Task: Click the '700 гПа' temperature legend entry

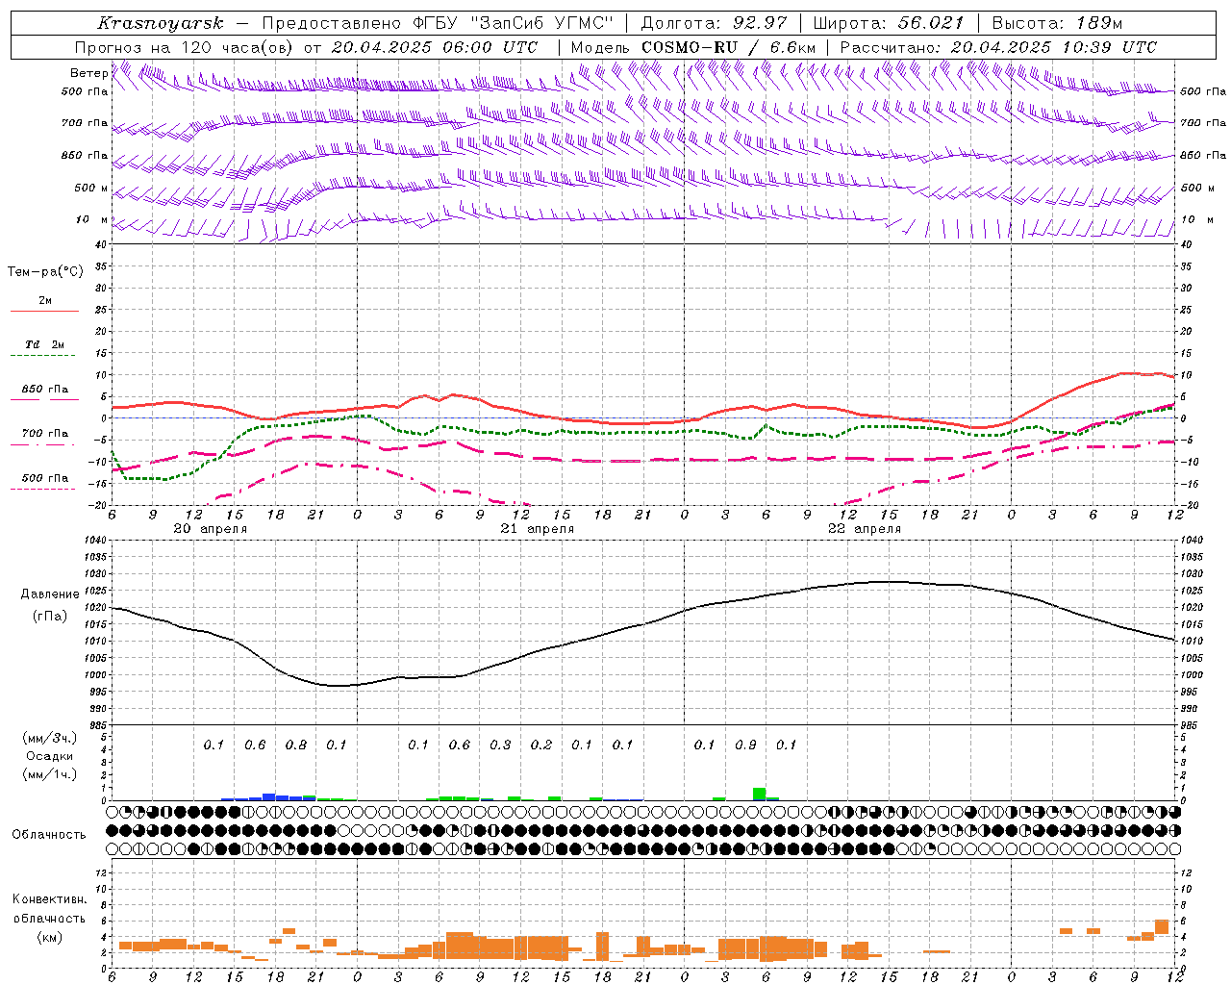Action: pos(45,434)
